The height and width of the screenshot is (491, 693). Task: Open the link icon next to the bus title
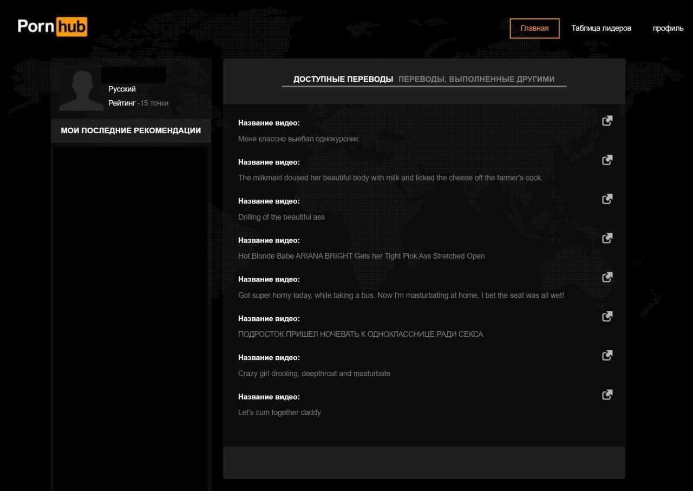click(607, 277)
